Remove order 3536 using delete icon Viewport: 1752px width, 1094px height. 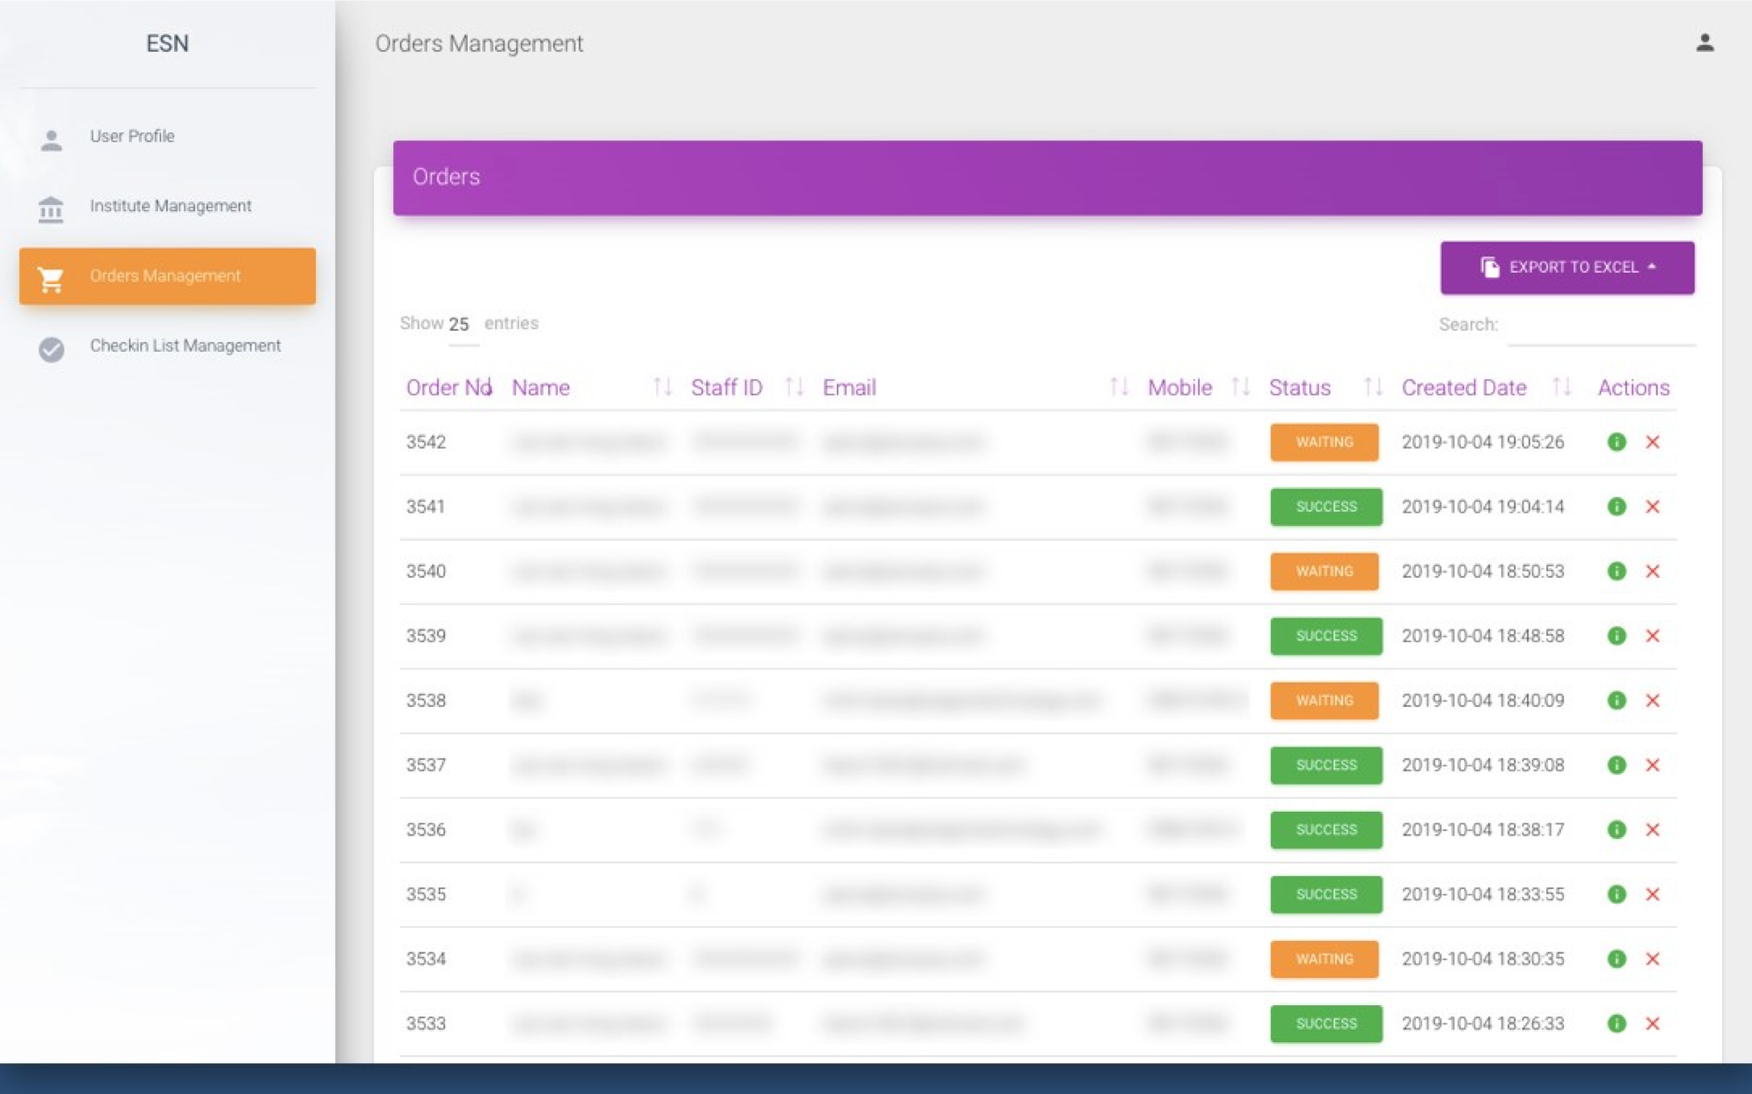[1653, 829]
